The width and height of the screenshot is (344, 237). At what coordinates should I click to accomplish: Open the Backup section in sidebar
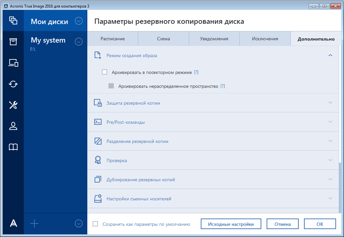tap(13, 20)
